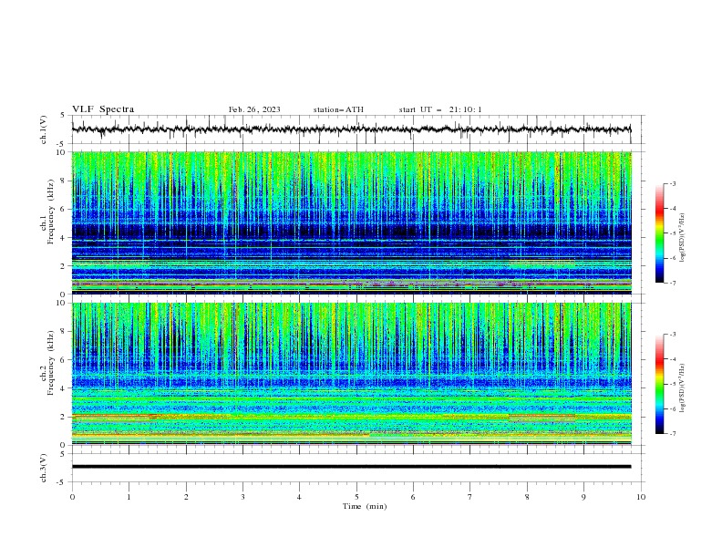This screenshot has width=722, height=558.
Task: Click the 'VLF Spectra' title text
Action: tap(103, 109)
